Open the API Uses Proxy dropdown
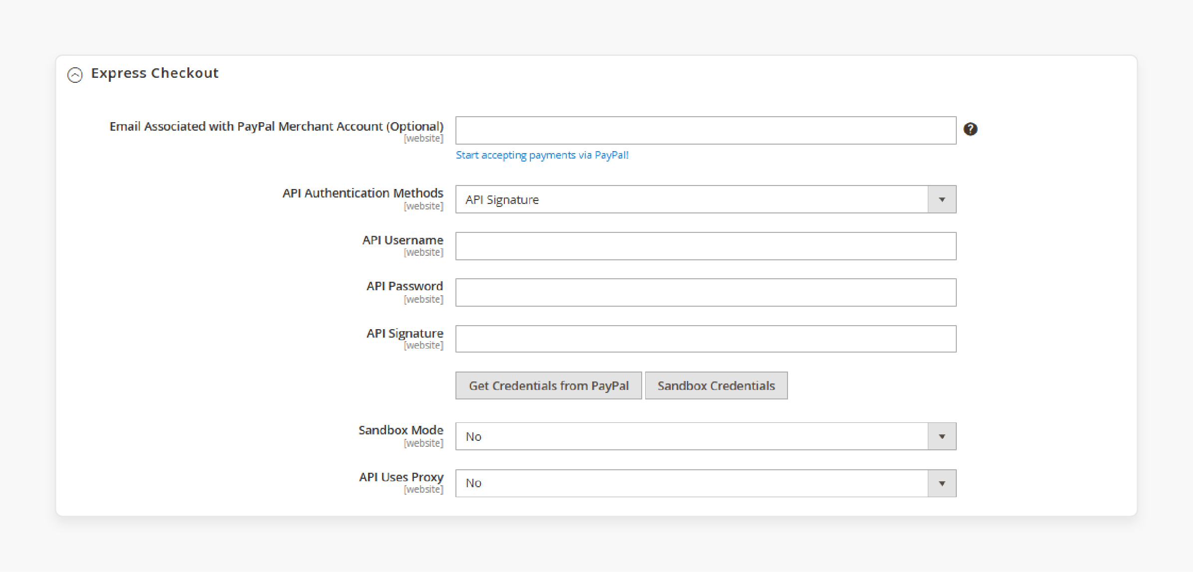 [706, 483]
